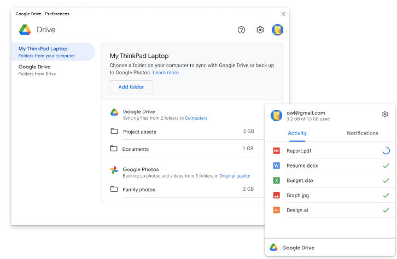Open the Computers link
Viewport: 397px width, 259px height.
[x=196, y=118]
